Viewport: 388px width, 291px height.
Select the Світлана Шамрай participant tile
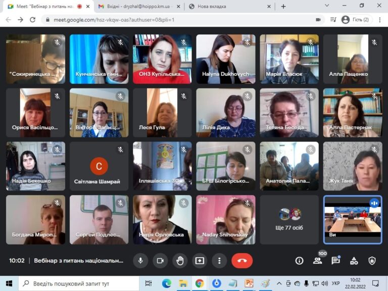[99, 166]
